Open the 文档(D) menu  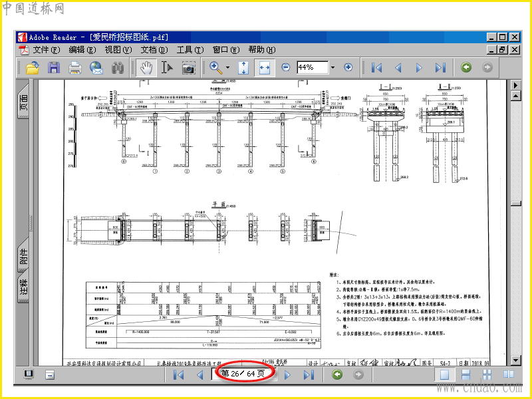[x=154, y=50]
